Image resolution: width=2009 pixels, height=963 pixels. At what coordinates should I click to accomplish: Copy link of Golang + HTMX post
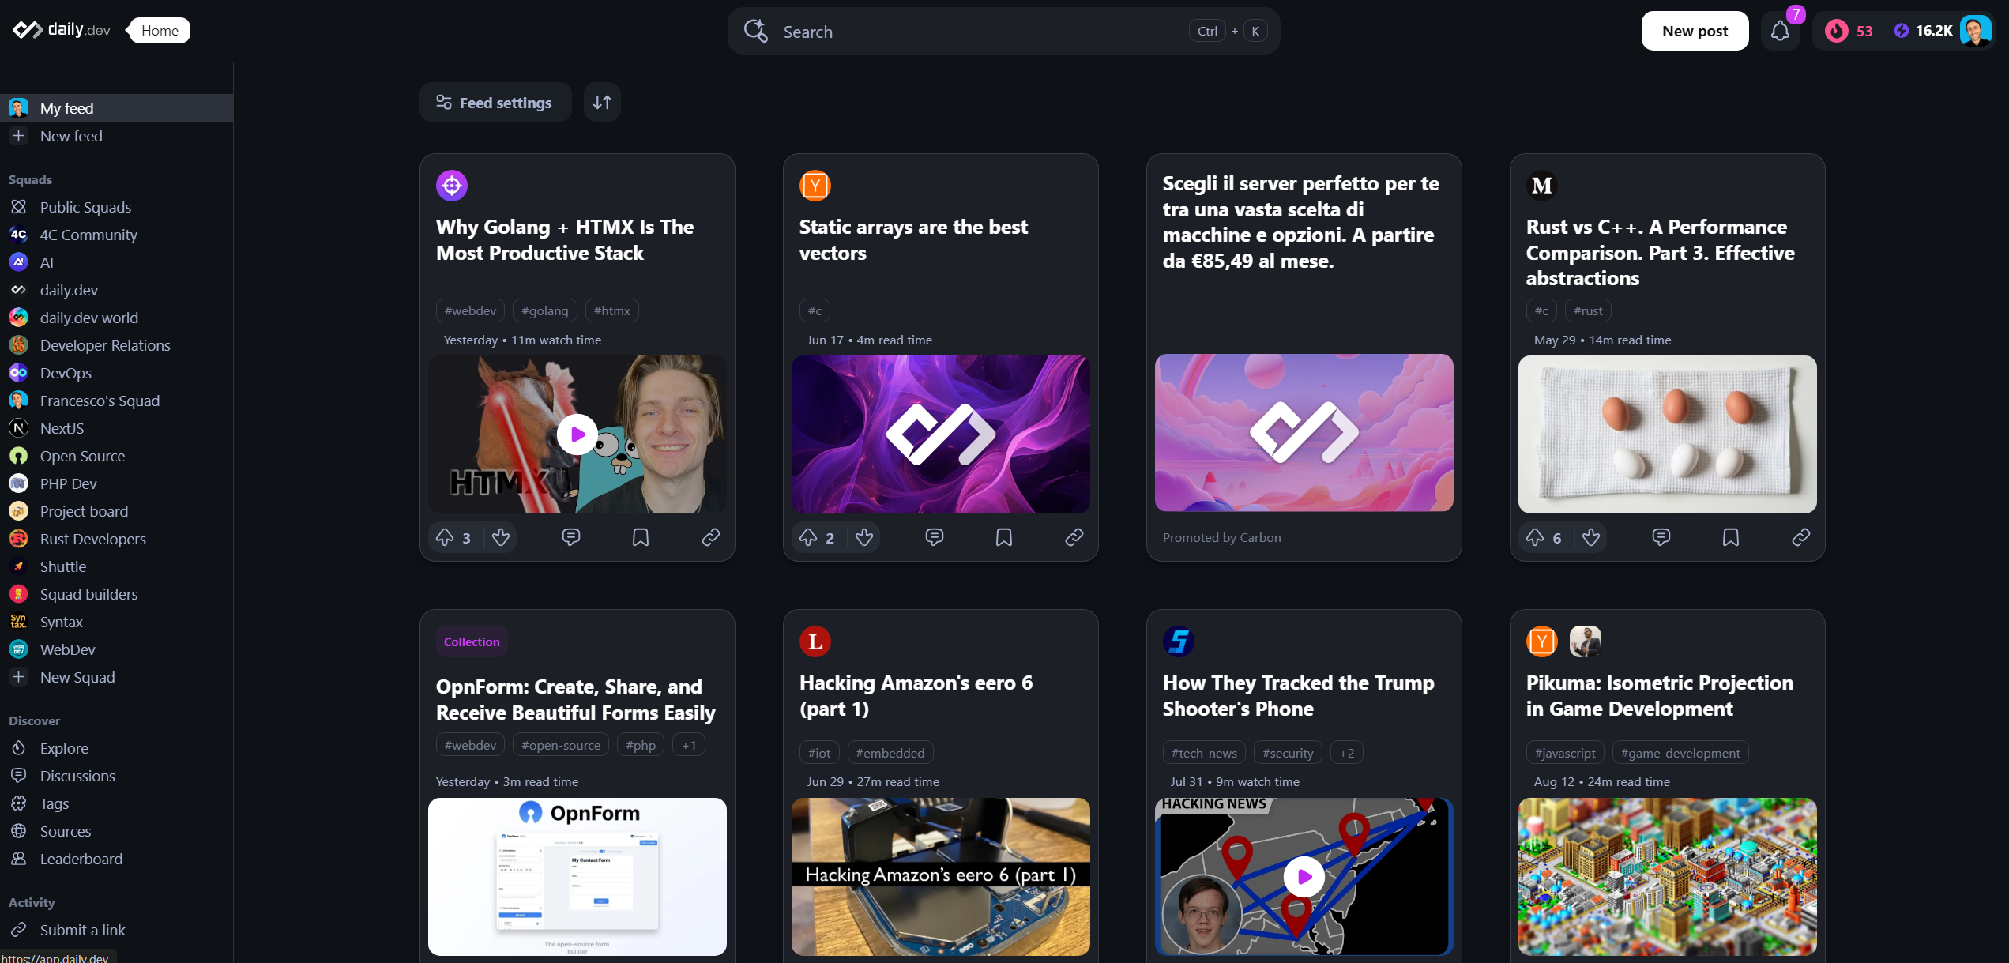point(711,538)
